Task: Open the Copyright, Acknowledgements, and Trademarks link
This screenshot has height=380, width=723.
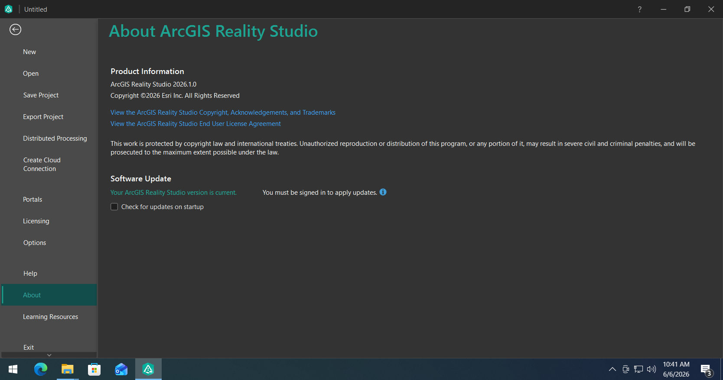Action: (223, 113)
